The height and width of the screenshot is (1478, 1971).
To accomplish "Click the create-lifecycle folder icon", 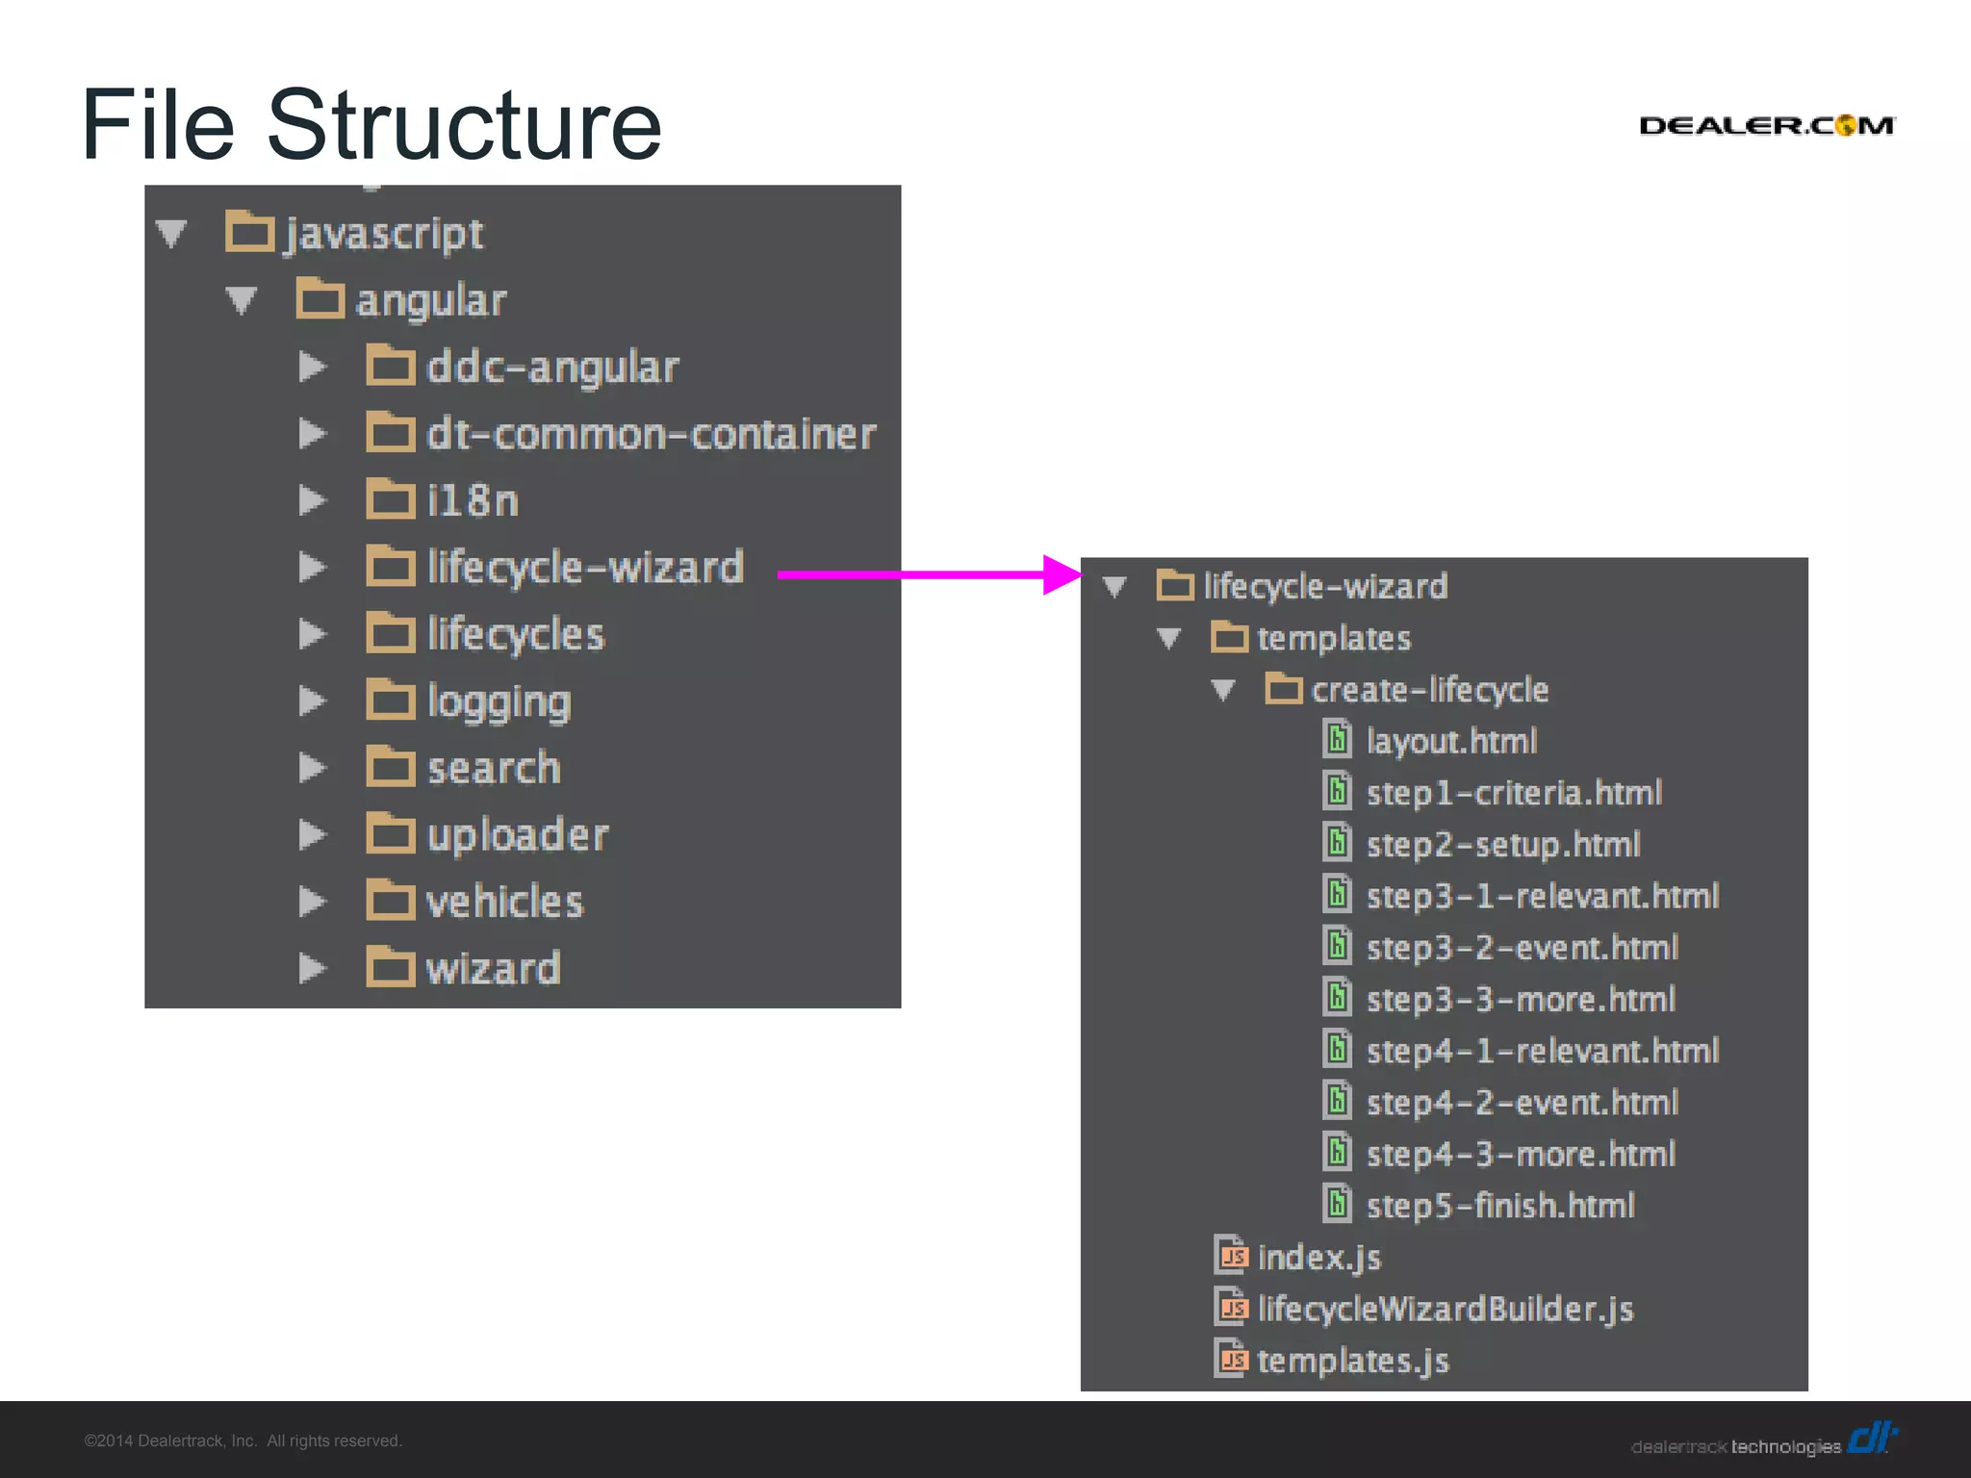I will click(1284, 688).
